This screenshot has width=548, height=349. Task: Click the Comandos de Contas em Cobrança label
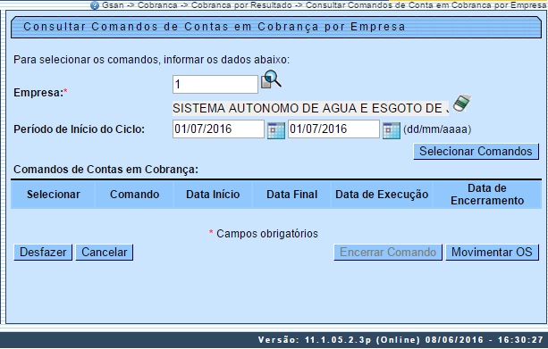[105, 170]
